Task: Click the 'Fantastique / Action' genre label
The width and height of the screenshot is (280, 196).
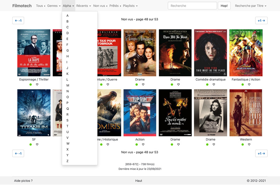Action: 246,79
